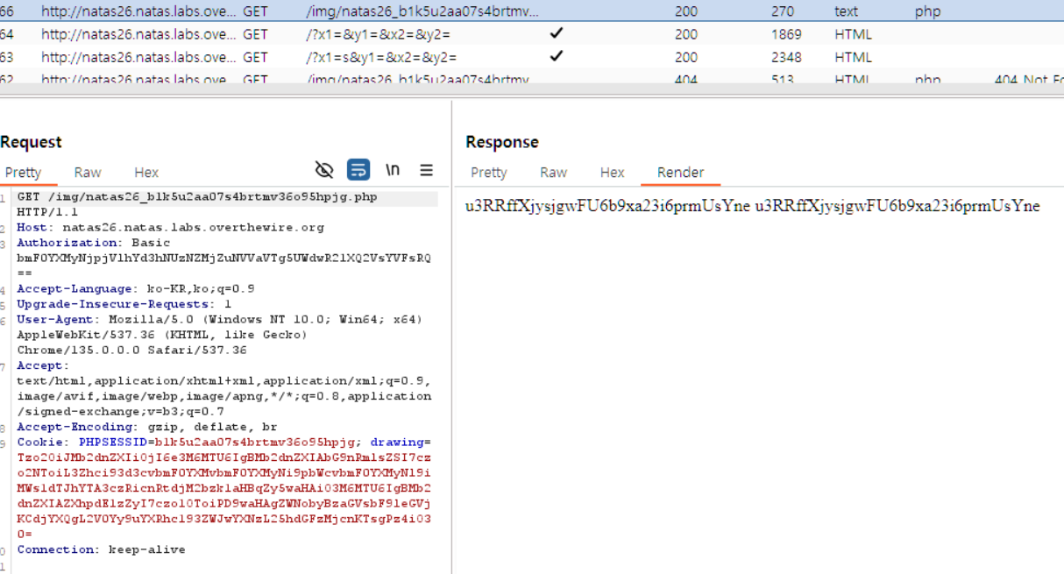Click the horizontal scrollbar under history table

pos(526,91)
